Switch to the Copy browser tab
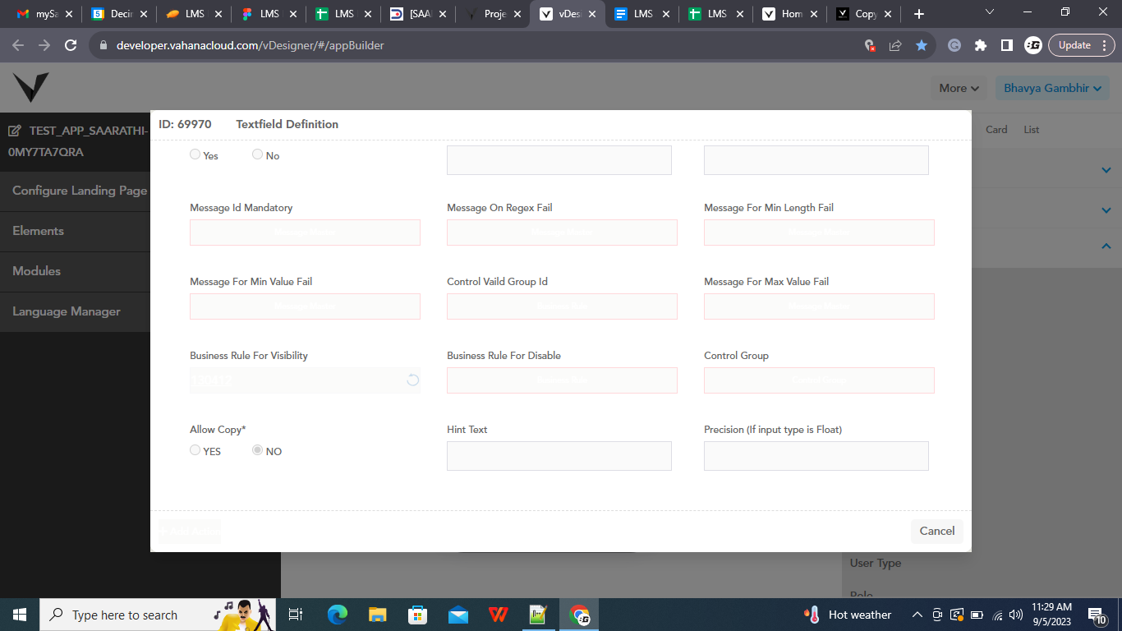 point(864,14)
